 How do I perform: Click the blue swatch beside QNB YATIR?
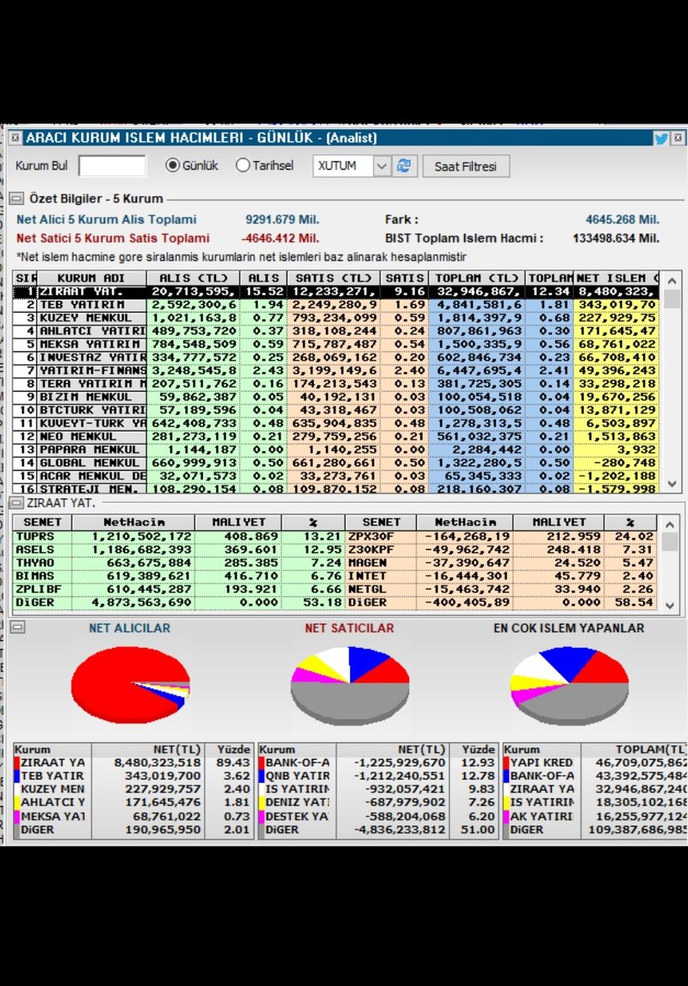pos(262,776)
